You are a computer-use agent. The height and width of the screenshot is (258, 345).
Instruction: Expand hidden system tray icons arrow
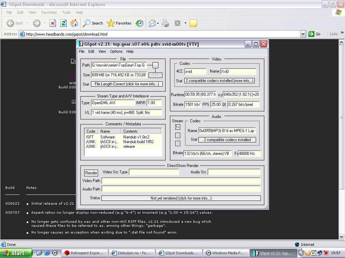click(x=302, y=253)
